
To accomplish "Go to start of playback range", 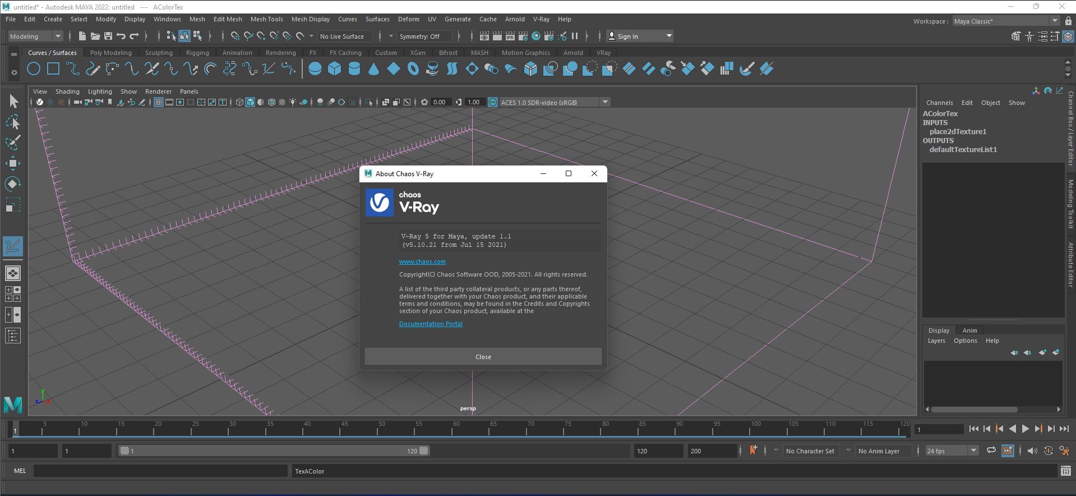I will [974, 429].
